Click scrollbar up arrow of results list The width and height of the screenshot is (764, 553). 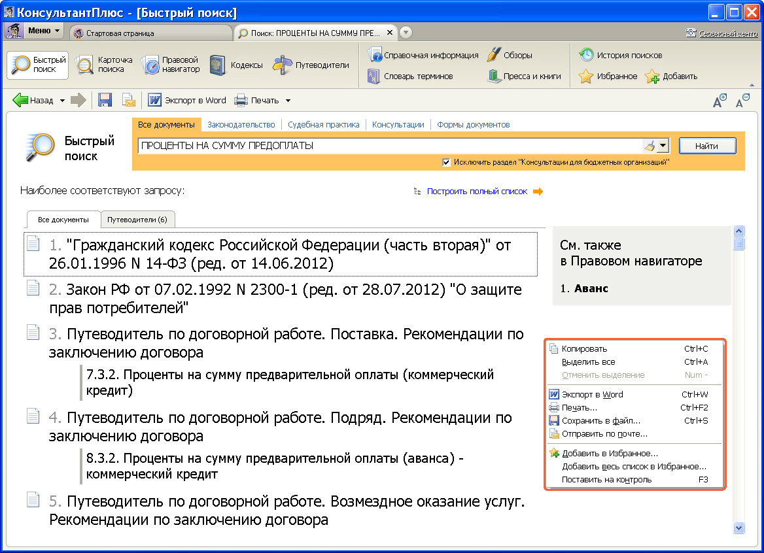pyautogui.click(x=738, y=231)
